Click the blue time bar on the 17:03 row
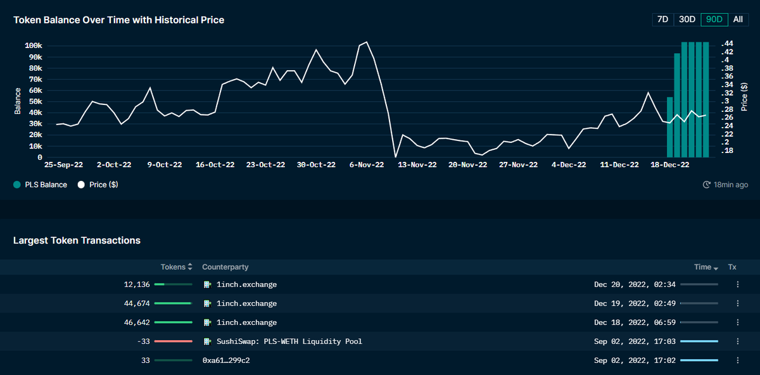Image resolution: width=760 pixels, height=375 pixels. (x=700, y=341)
